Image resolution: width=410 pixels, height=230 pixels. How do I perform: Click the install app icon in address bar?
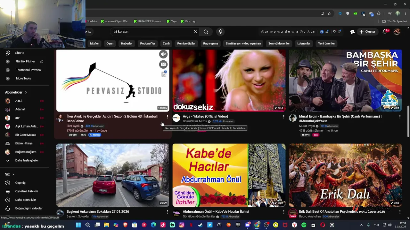click(322, 13)
